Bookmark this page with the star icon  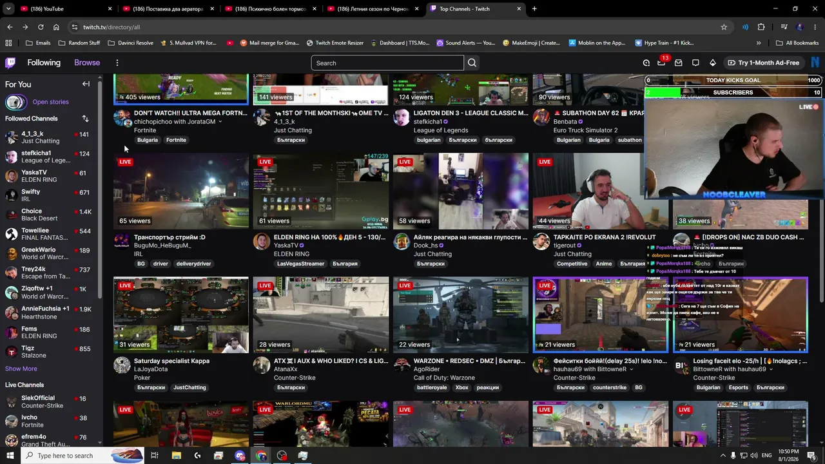click(x=724, y=27)
